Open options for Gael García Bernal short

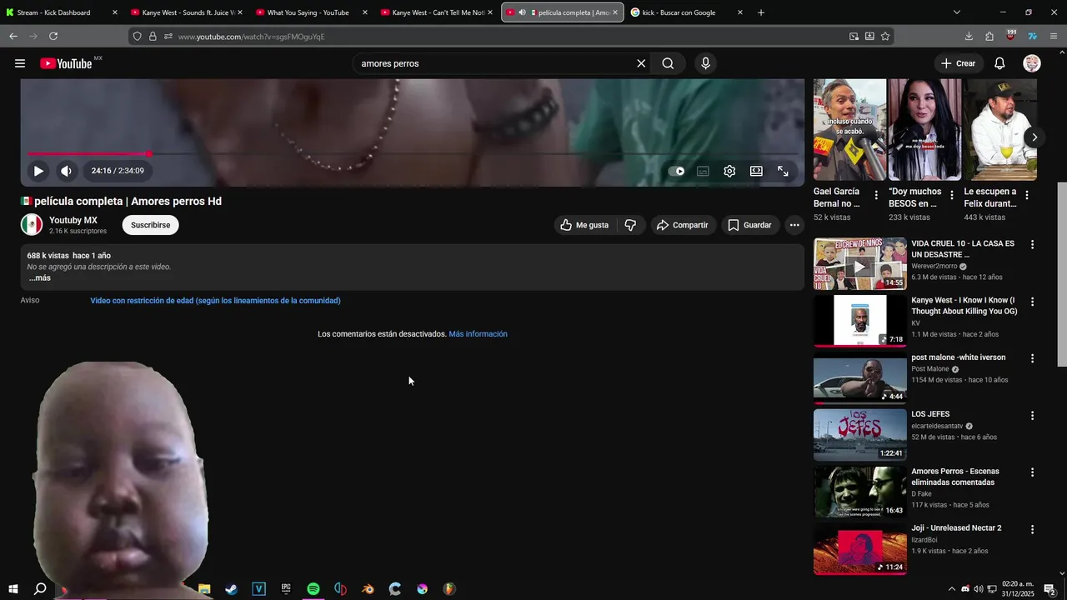point(875,195)
